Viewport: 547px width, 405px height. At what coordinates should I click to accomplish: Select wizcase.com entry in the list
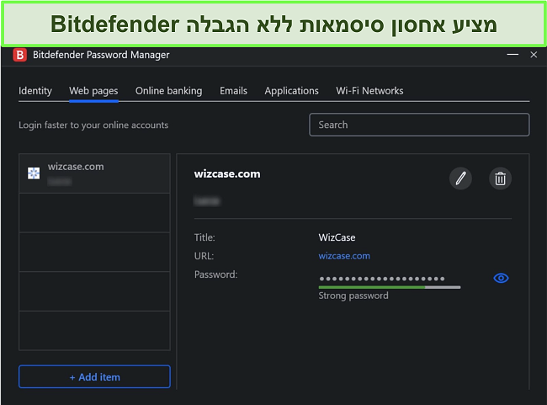click(x=94, y=173)
